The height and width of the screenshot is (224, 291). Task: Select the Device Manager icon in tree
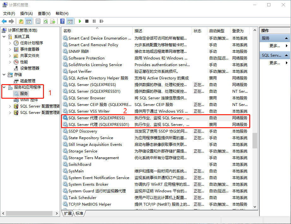[16, 68]
